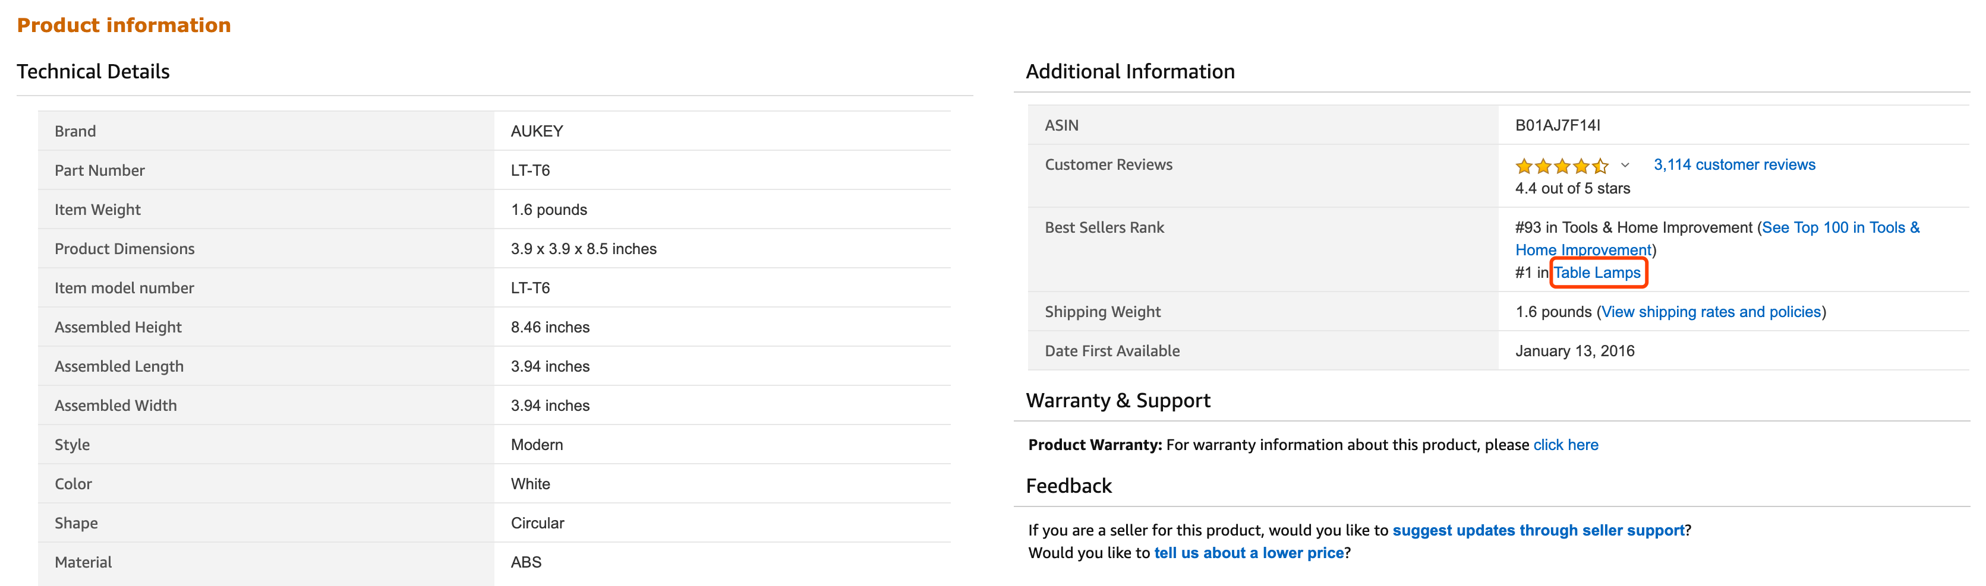Open See Top 100 in Tools link

[1840, 228]
